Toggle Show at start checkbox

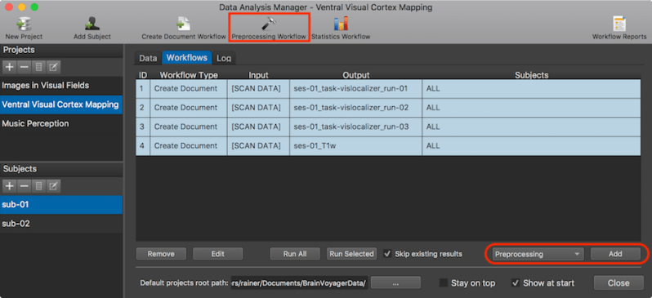(516, 283)
